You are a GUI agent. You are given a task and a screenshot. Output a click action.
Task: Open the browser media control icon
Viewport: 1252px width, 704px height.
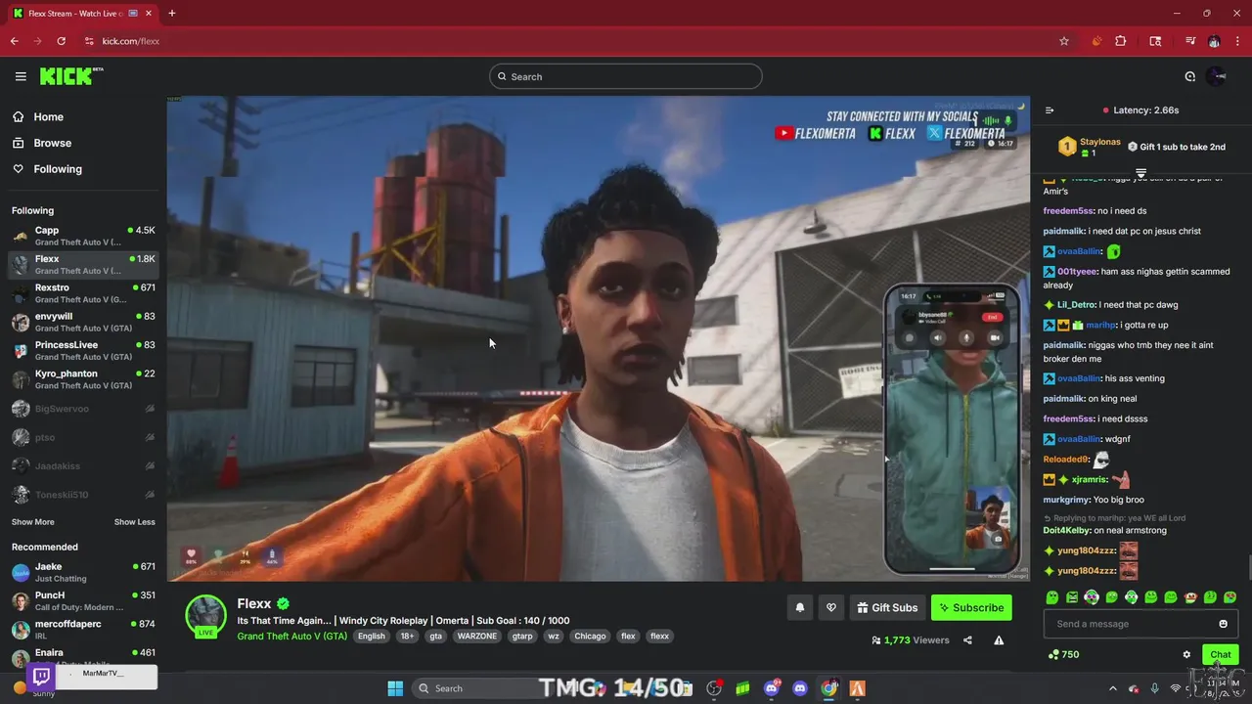tap(1190, 41)
